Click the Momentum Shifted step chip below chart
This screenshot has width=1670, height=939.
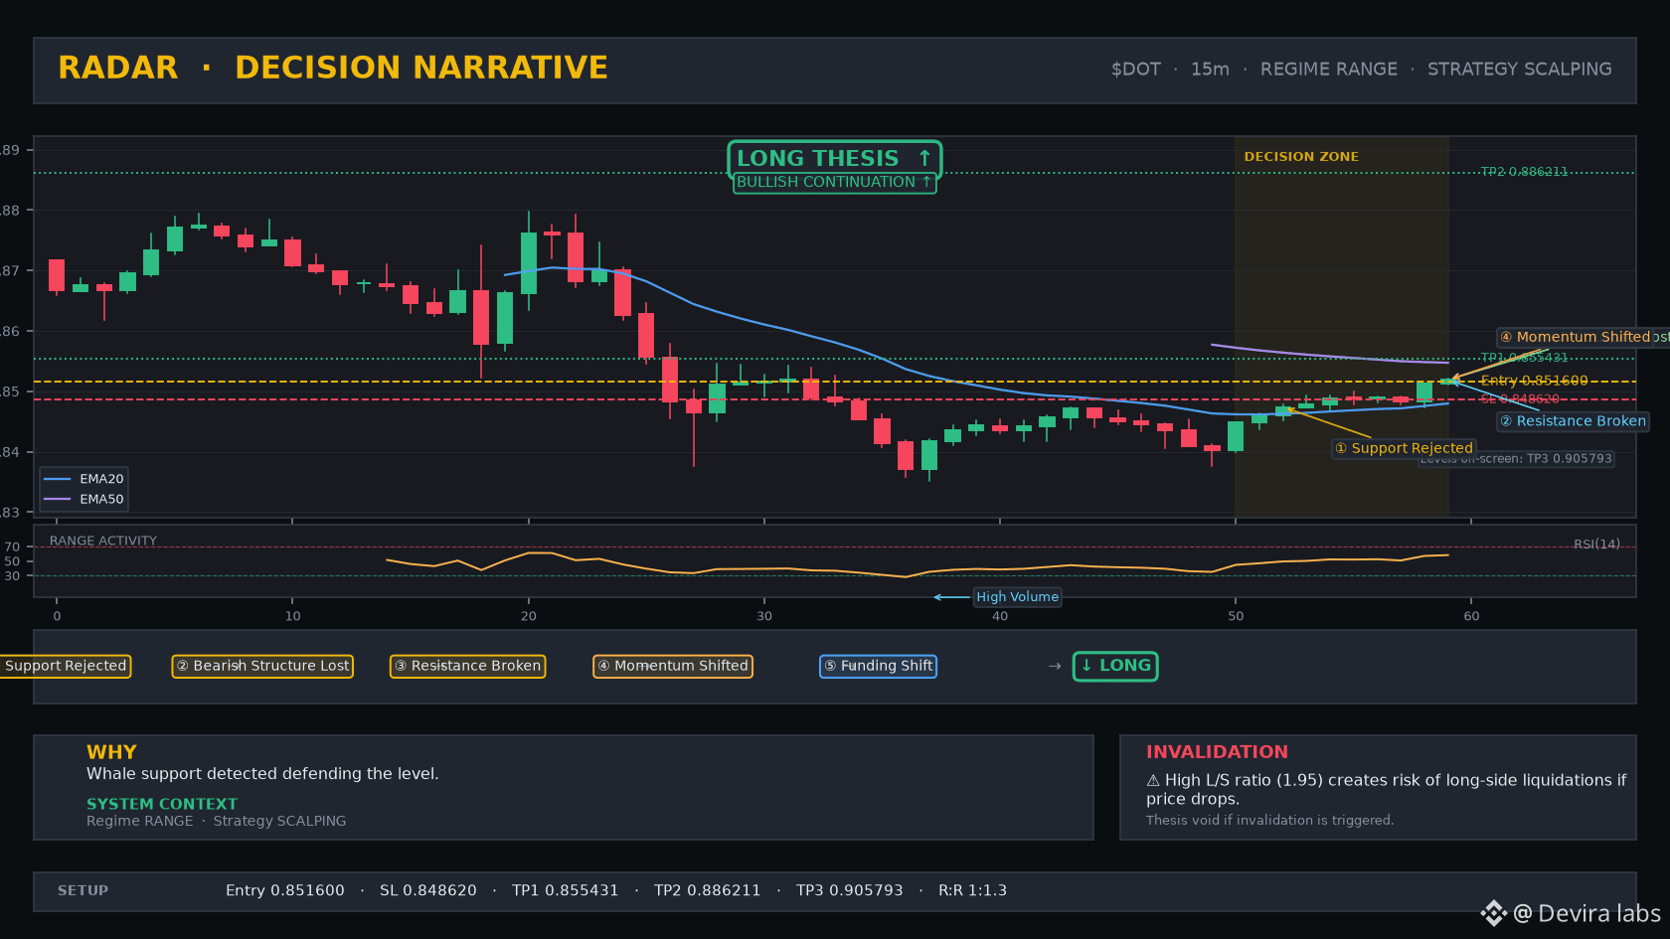673,666
